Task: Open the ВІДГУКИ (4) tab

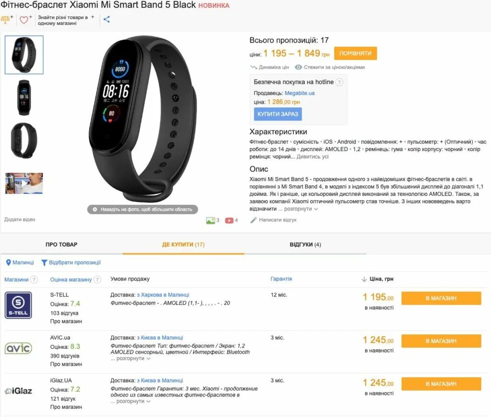Action: tap(305, 244)
